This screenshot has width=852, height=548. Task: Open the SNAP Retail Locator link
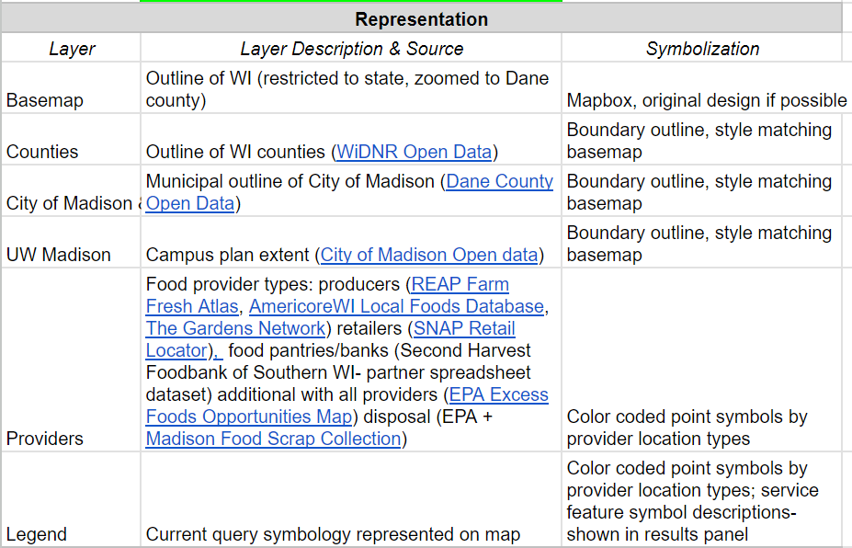(x=464, y=329)
